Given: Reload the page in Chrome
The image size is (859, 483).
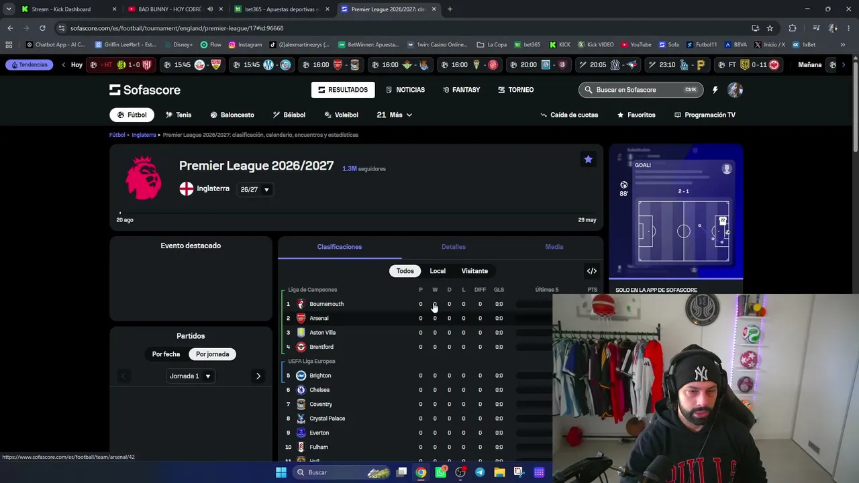Looking at the screenshot, I should pos(42,28).
